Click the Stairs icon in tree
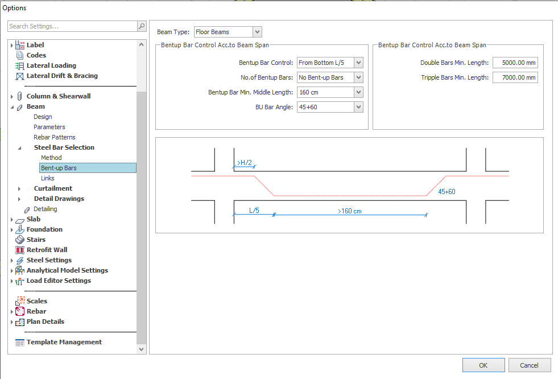 click(x=20, y=240)
